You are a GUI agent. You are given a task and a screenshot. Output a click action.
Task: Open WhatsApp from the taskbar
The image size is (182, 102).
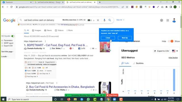88,99
